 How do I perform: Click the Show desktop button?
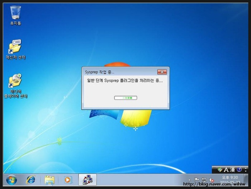click(x=246, y=180)
